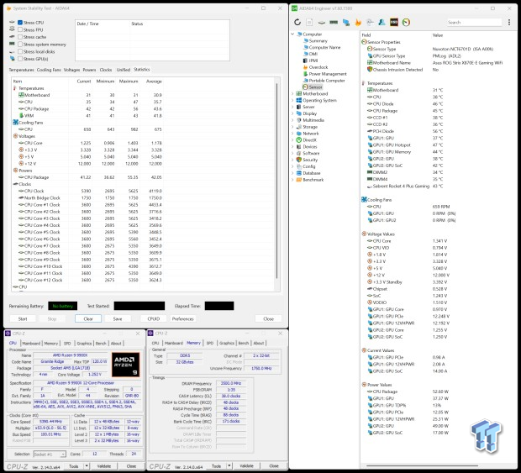Switch to the Clocks tab in Stability Test
This screenshot has height=473, width=521.
[106, 70]
